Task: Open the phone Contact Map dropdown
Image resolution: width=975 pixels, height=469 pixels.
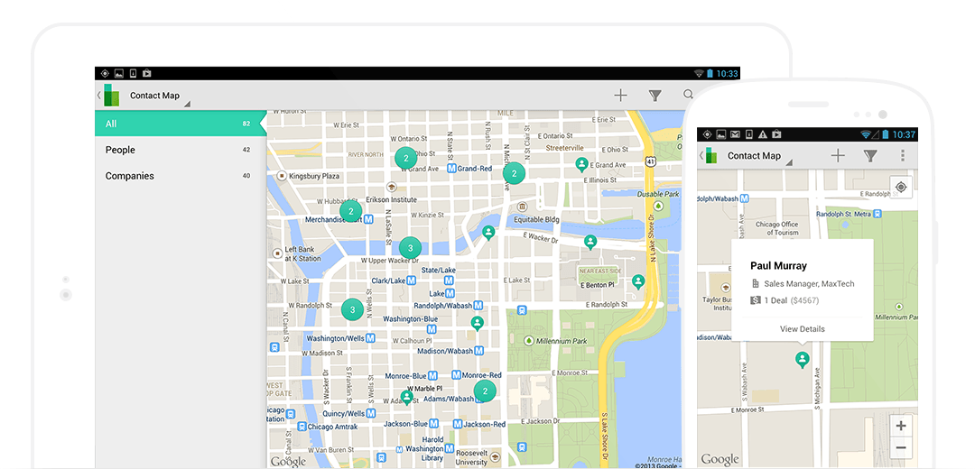Action: click(x=758, y=157)
